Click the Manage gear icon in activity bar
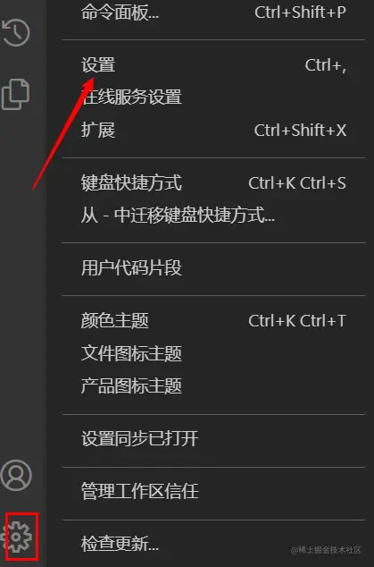Screen dimensions: 374x567 tap(17, 537)
